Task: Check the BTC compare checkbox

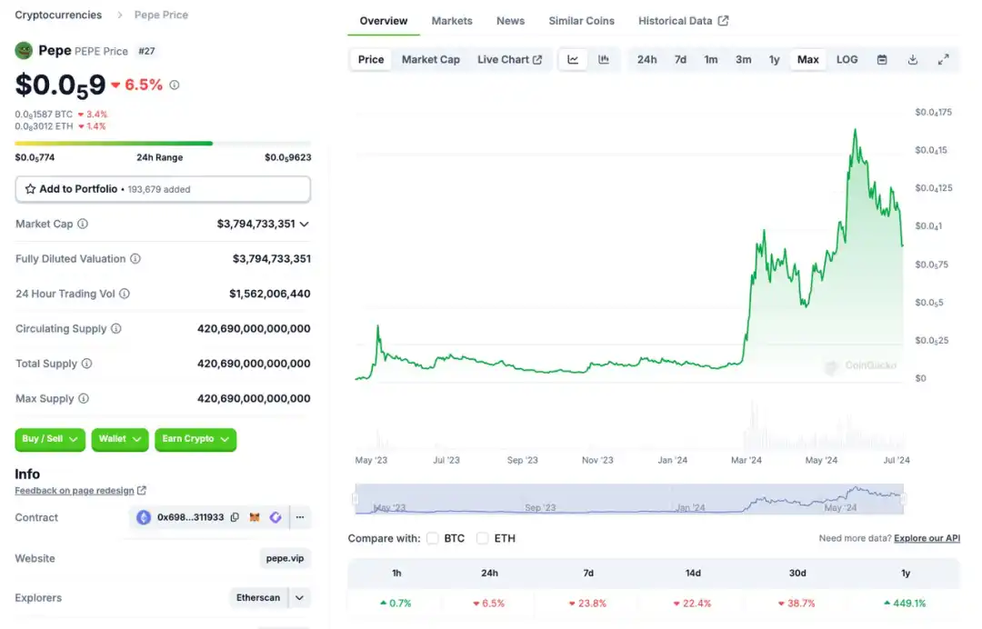Action: pos(433,538)
